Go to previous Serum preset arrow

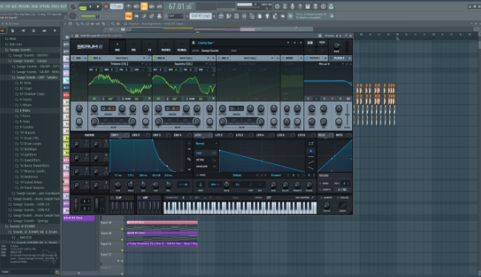pos(295,43)
